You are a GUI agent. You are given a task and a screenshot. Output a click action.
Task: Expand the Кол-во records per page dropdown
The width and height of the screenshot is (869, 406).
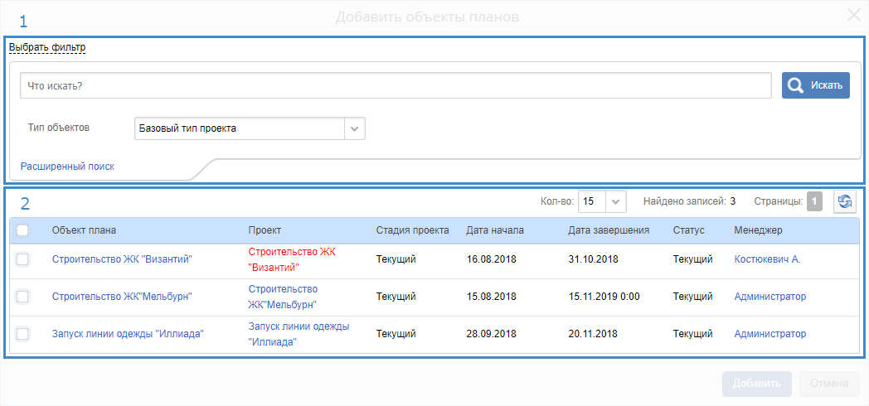pos(615,201)
